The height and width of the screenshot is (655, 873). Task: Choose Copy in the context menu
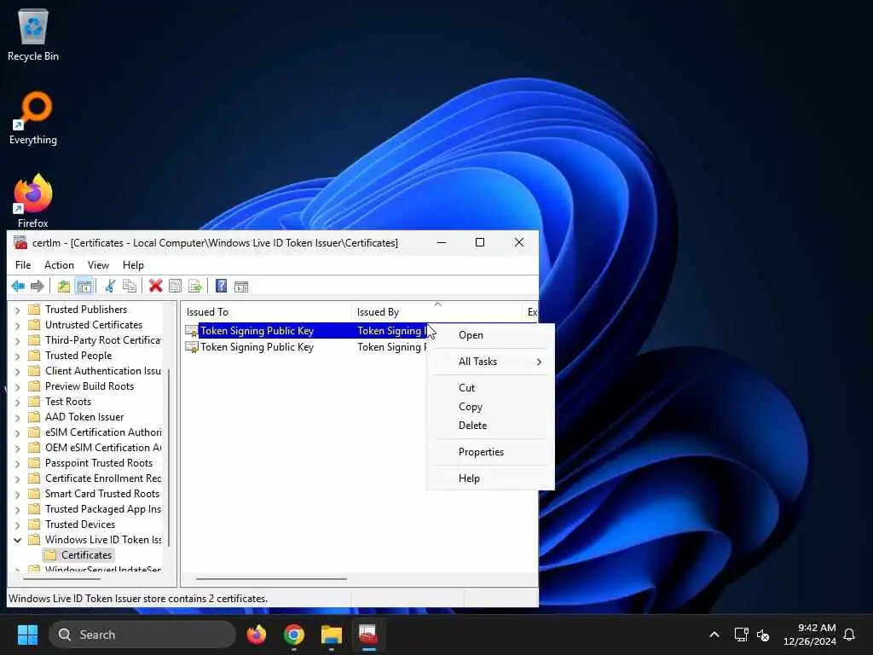(490, 407)
